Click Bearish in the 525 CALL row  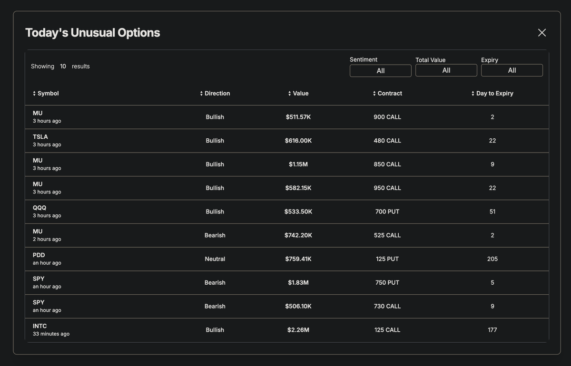pos(215,235)
